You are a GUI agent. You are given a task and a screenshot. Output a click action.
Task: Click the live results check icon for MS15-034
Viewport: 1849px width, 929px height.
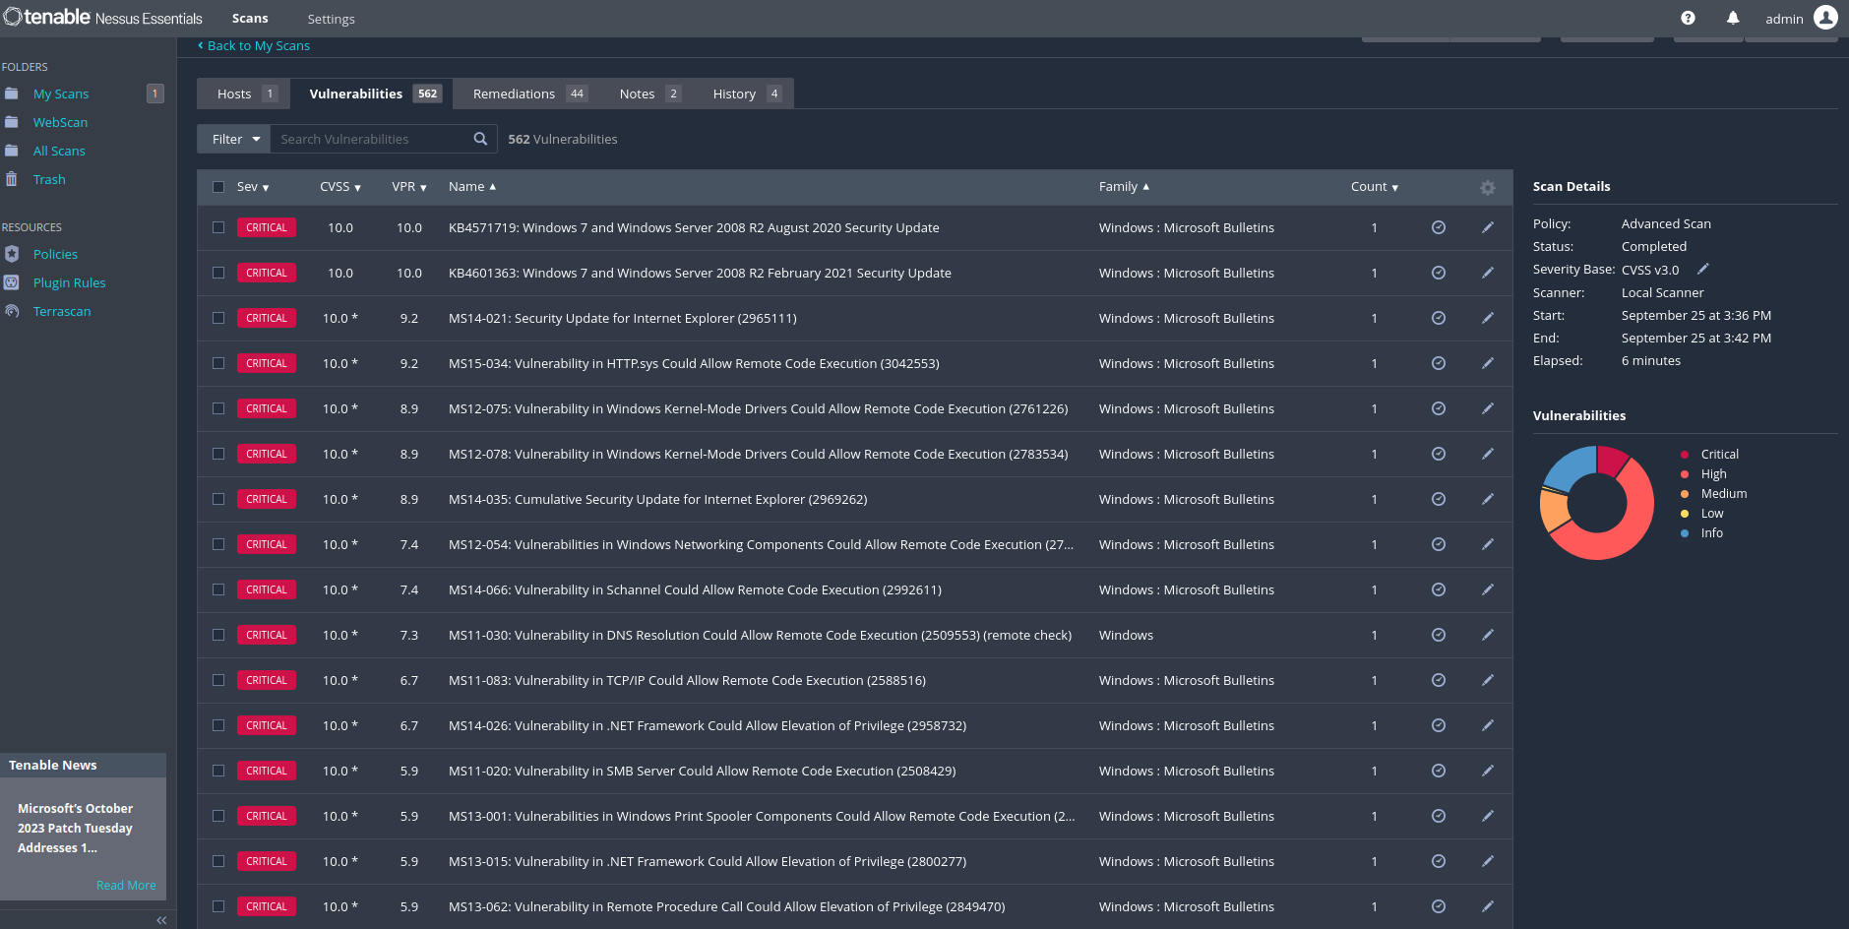click(x=1438, y=363)
